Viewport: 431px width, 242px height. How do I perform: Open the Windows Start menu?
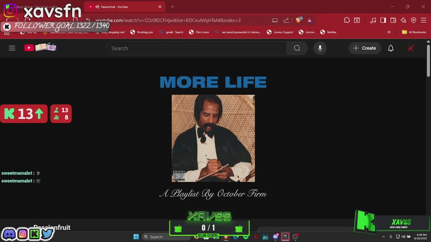coord(136,237)
